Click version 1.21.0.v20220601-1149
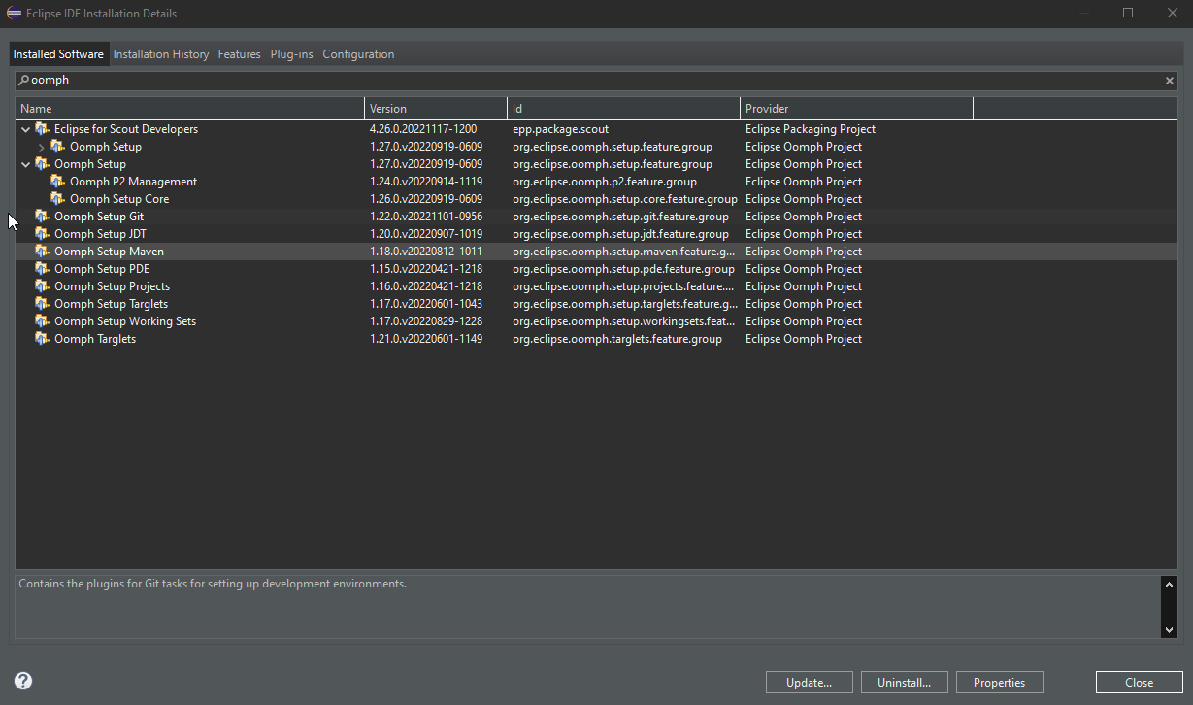This screenshot has height=705, width=1193. click(426, 339)
